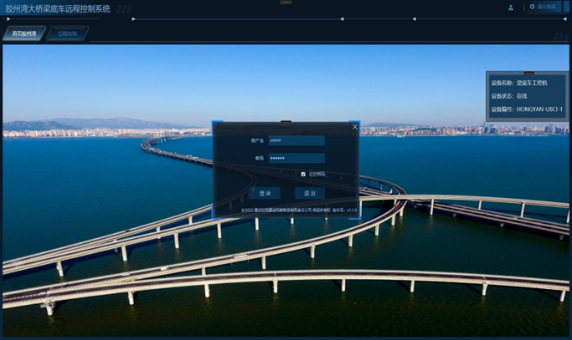
Task: Close the login dialog with X
Action: tap(354, 127)
